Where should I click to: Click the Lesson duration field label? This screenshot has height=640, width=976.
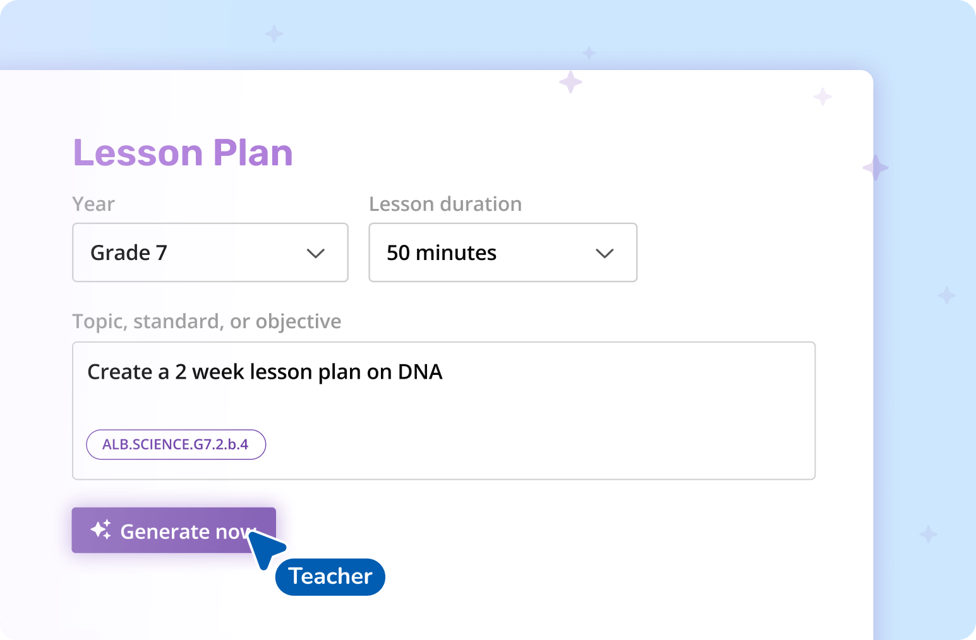point(445,204)
